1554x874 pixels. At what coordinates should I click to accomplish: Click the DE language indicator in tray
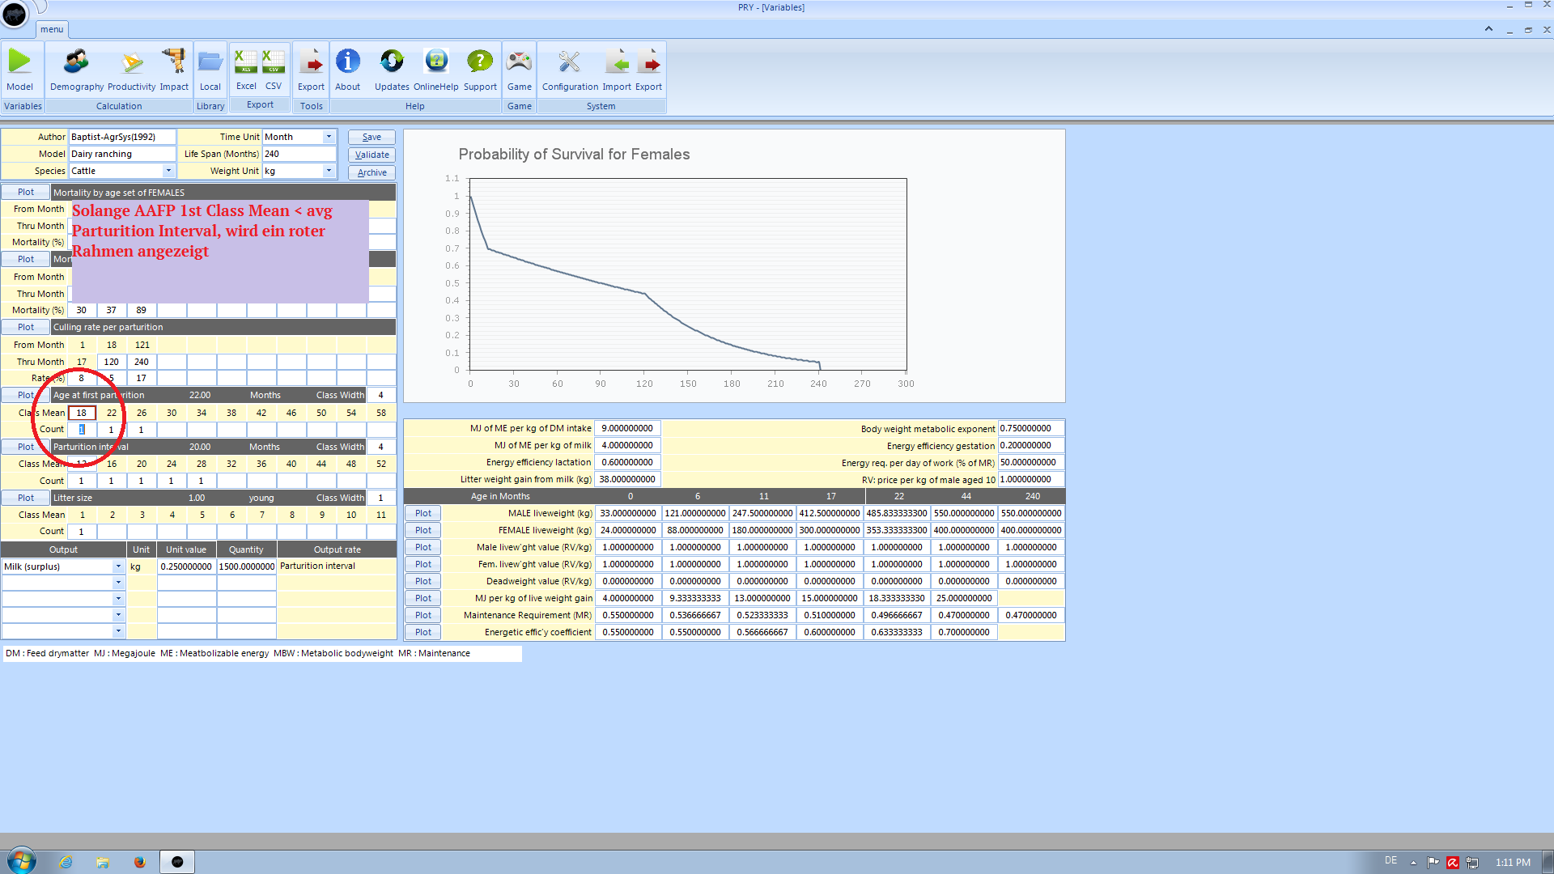tap(1391, 860)
